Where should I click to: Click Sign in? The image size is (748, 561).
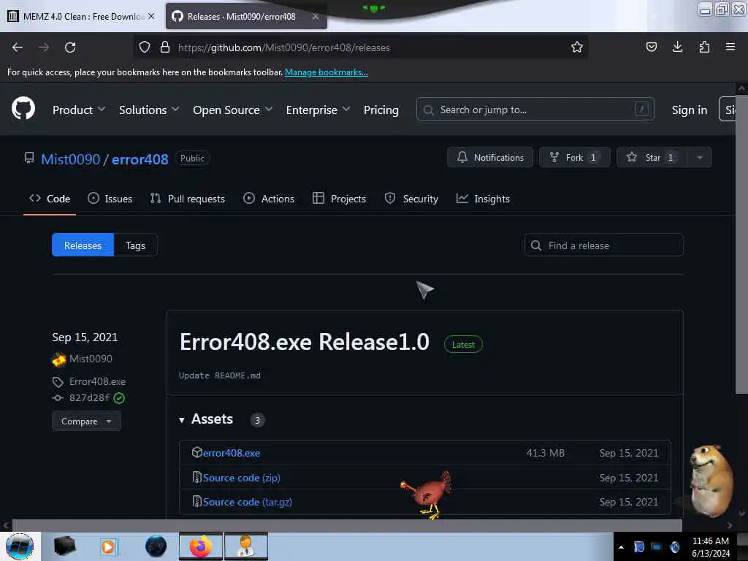pyautogui.click(x=690, y=110)
